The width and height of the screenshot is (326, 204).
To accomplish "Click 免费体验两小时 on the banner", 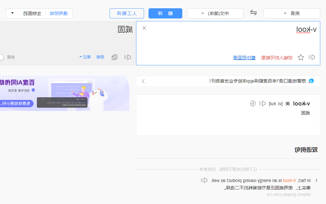I will click(16, 103).
